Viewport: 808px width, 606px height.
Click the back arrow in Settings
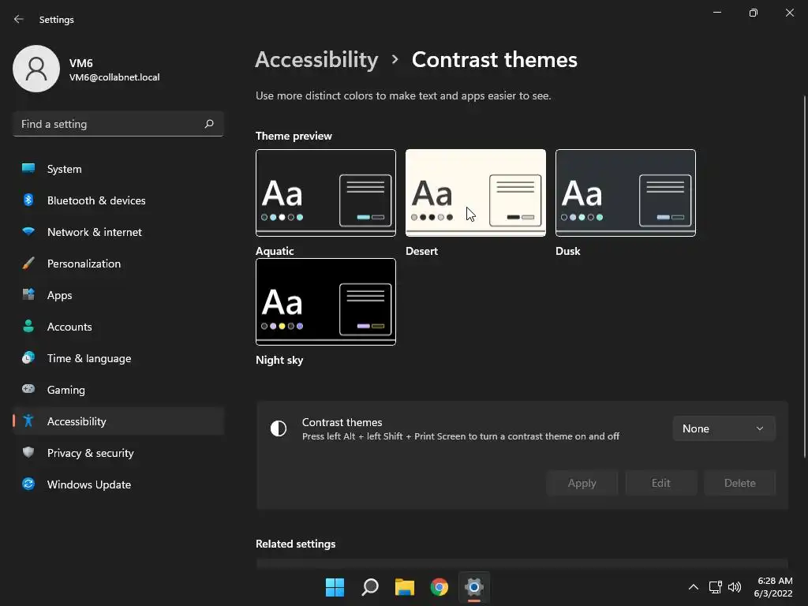pyautogui.click(x=19, y=19)
